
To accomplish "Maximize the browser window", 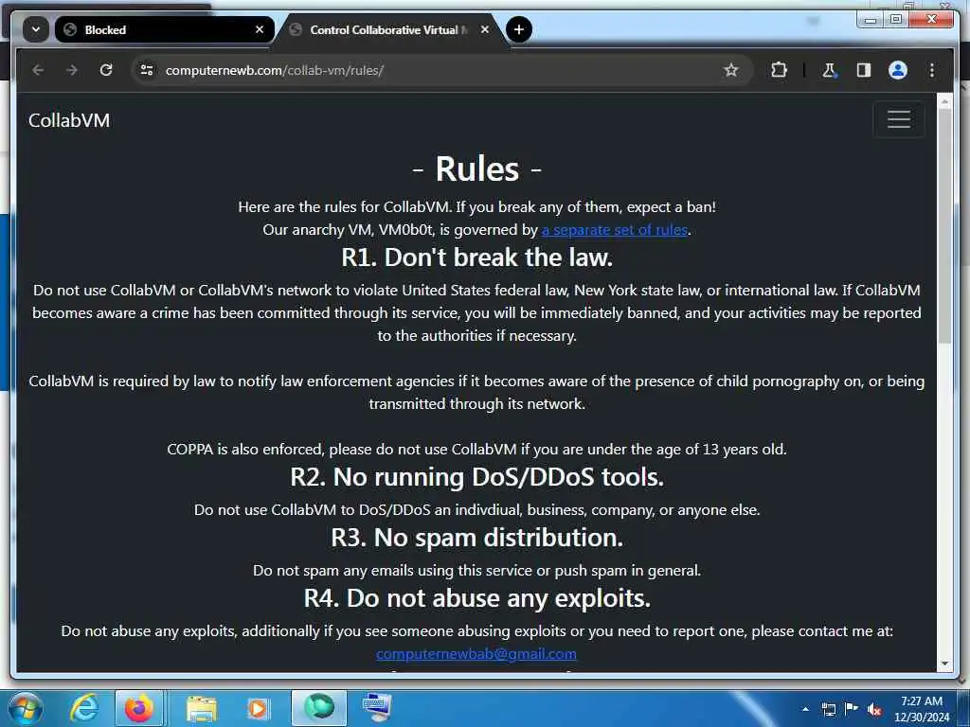I will [x=896, y=20].
